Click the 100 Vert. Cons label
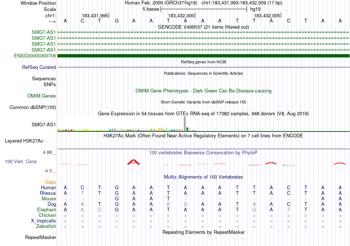The width and height of the screenshot is (350, 246). tap(21, 161)
